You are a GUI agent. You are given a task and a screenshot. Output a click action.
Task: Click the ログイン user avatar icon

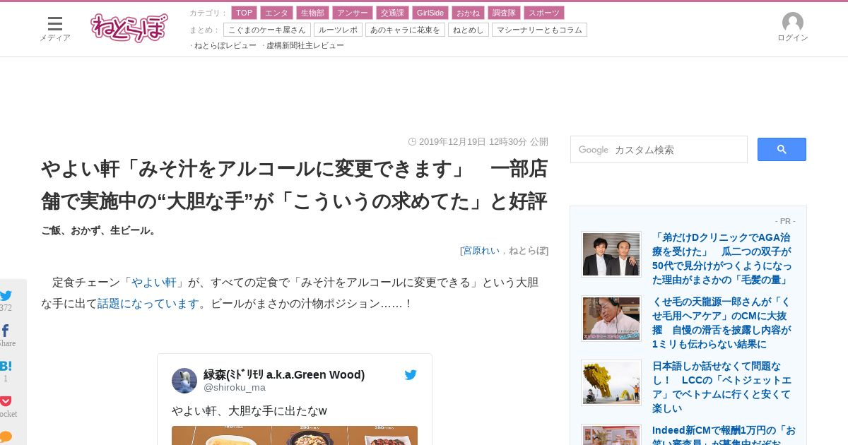(793, 23)
